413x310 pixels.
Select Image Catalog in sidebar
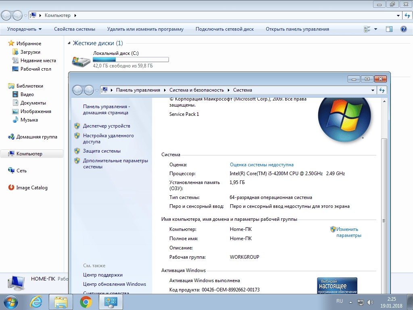32,188
